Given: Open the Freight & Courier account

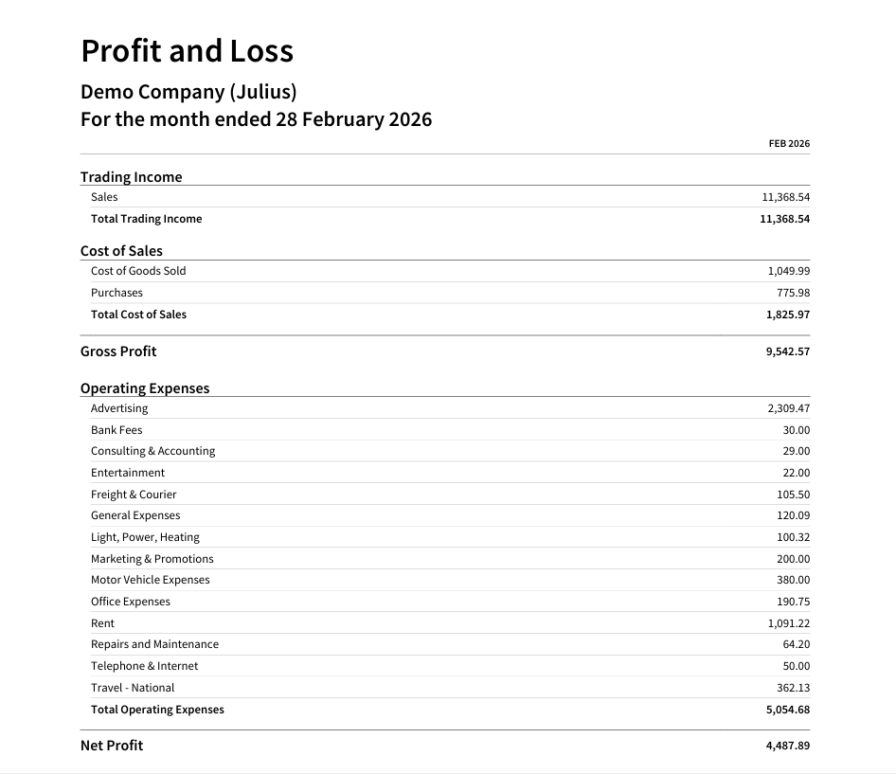Looking at the screenshot, I should (x=134, y=495).
